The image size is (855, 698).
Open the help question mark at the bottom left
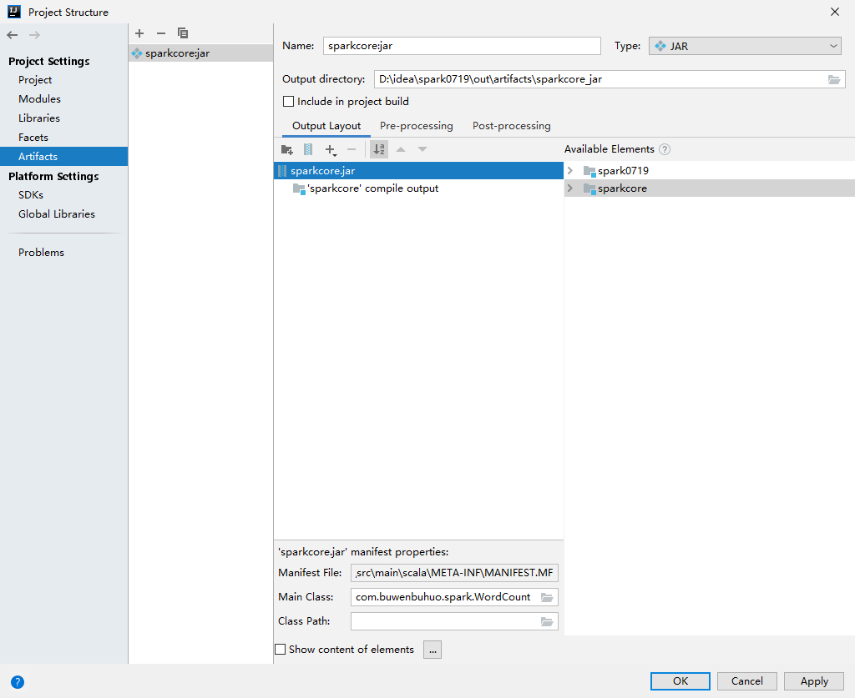pos(18,681)
